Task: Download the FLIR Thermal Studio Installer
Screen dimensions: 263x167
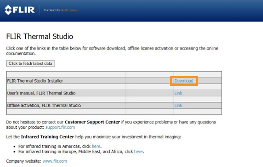Action: [184, 81]
